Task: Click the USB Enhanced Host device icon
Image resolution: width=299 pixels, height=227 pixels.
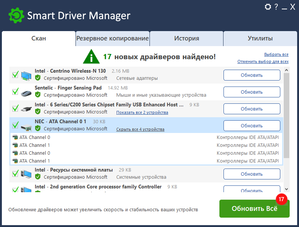Action: pos(26,109)
